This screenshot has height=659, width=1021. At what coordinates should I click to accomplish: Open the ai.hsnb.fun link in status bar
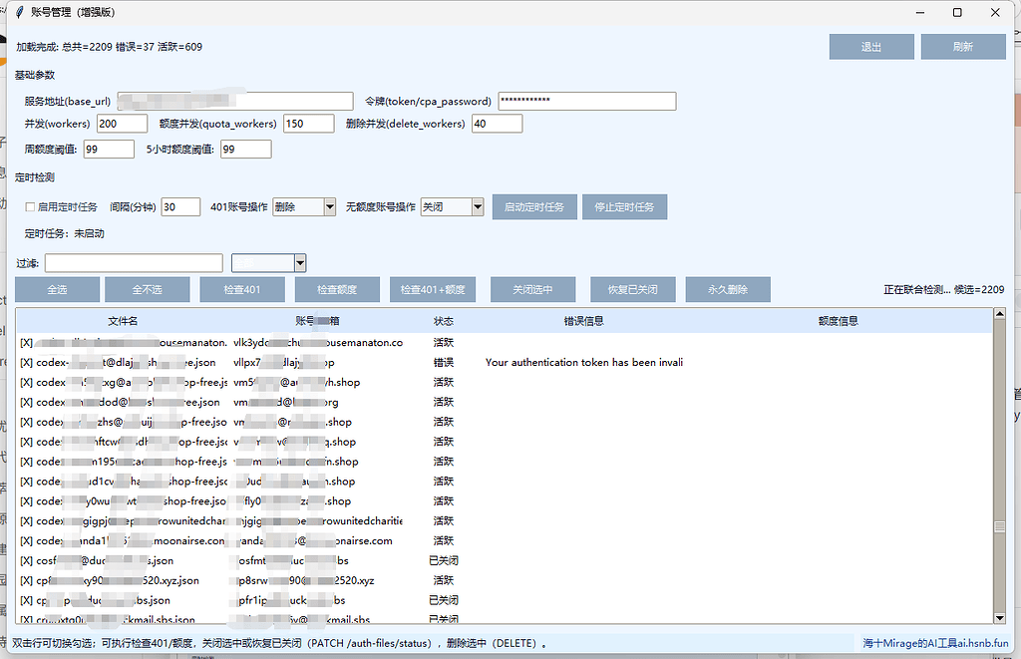click(x=936, y=643)
